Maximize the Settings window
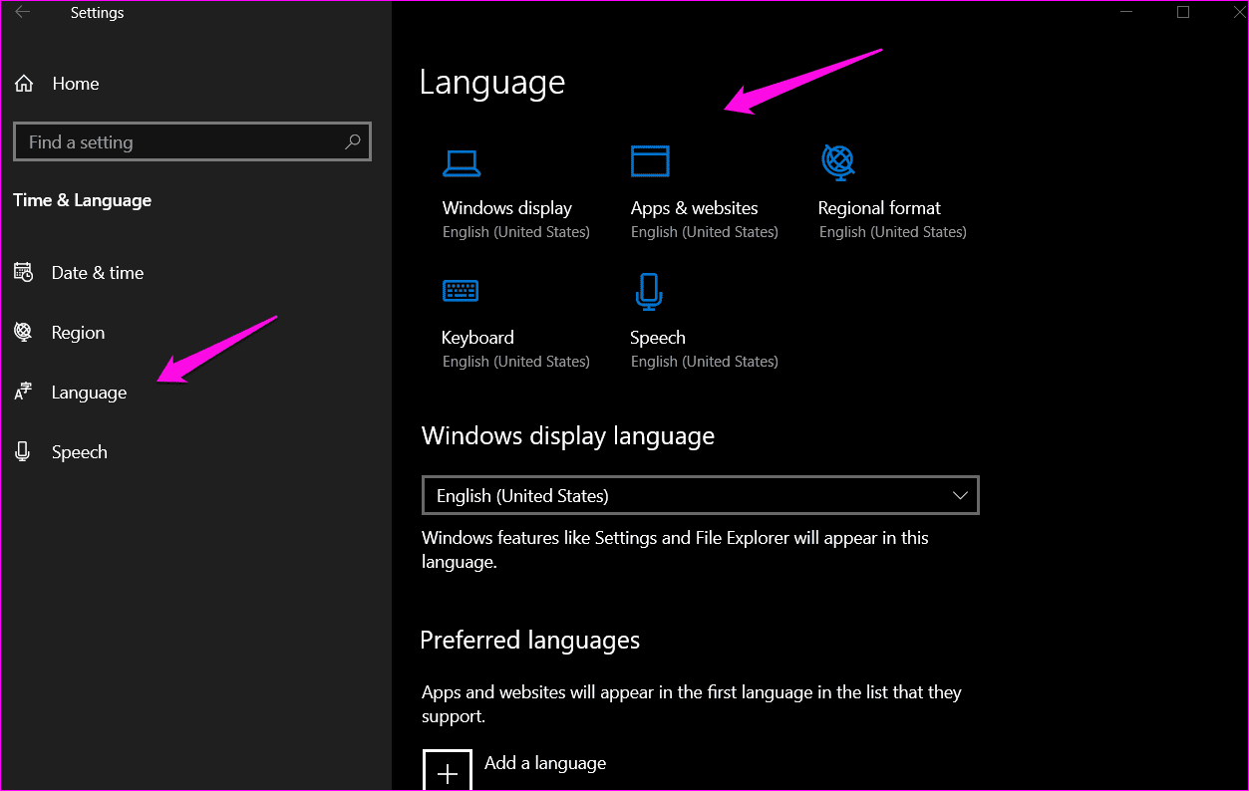This screenshot has width=1249, height=791. click(x=1183, y=13)
